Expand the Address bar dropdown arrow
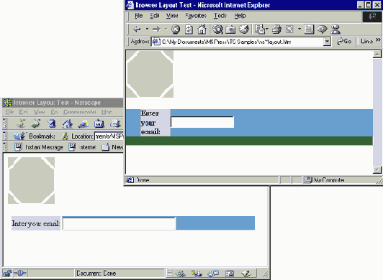Image resolution: width=383 pixels, height=280 pixels. tap(327, 42)
